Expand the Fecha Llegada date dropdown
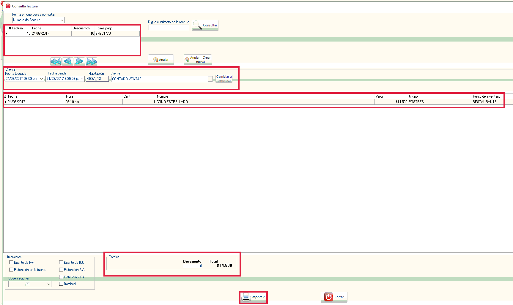 42,79
